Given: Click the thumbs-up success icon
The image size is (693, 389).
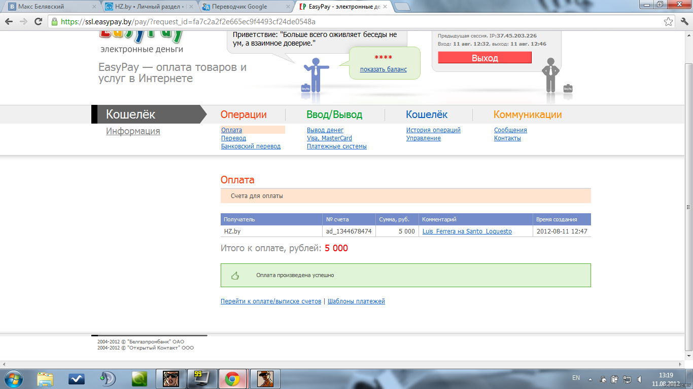Looking at the screenshot, I should click(235, 276).
